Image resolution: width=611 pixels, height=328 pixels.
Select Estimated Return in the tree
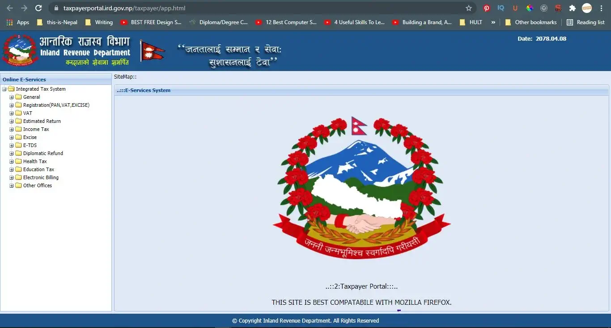(x=42, y=121)
